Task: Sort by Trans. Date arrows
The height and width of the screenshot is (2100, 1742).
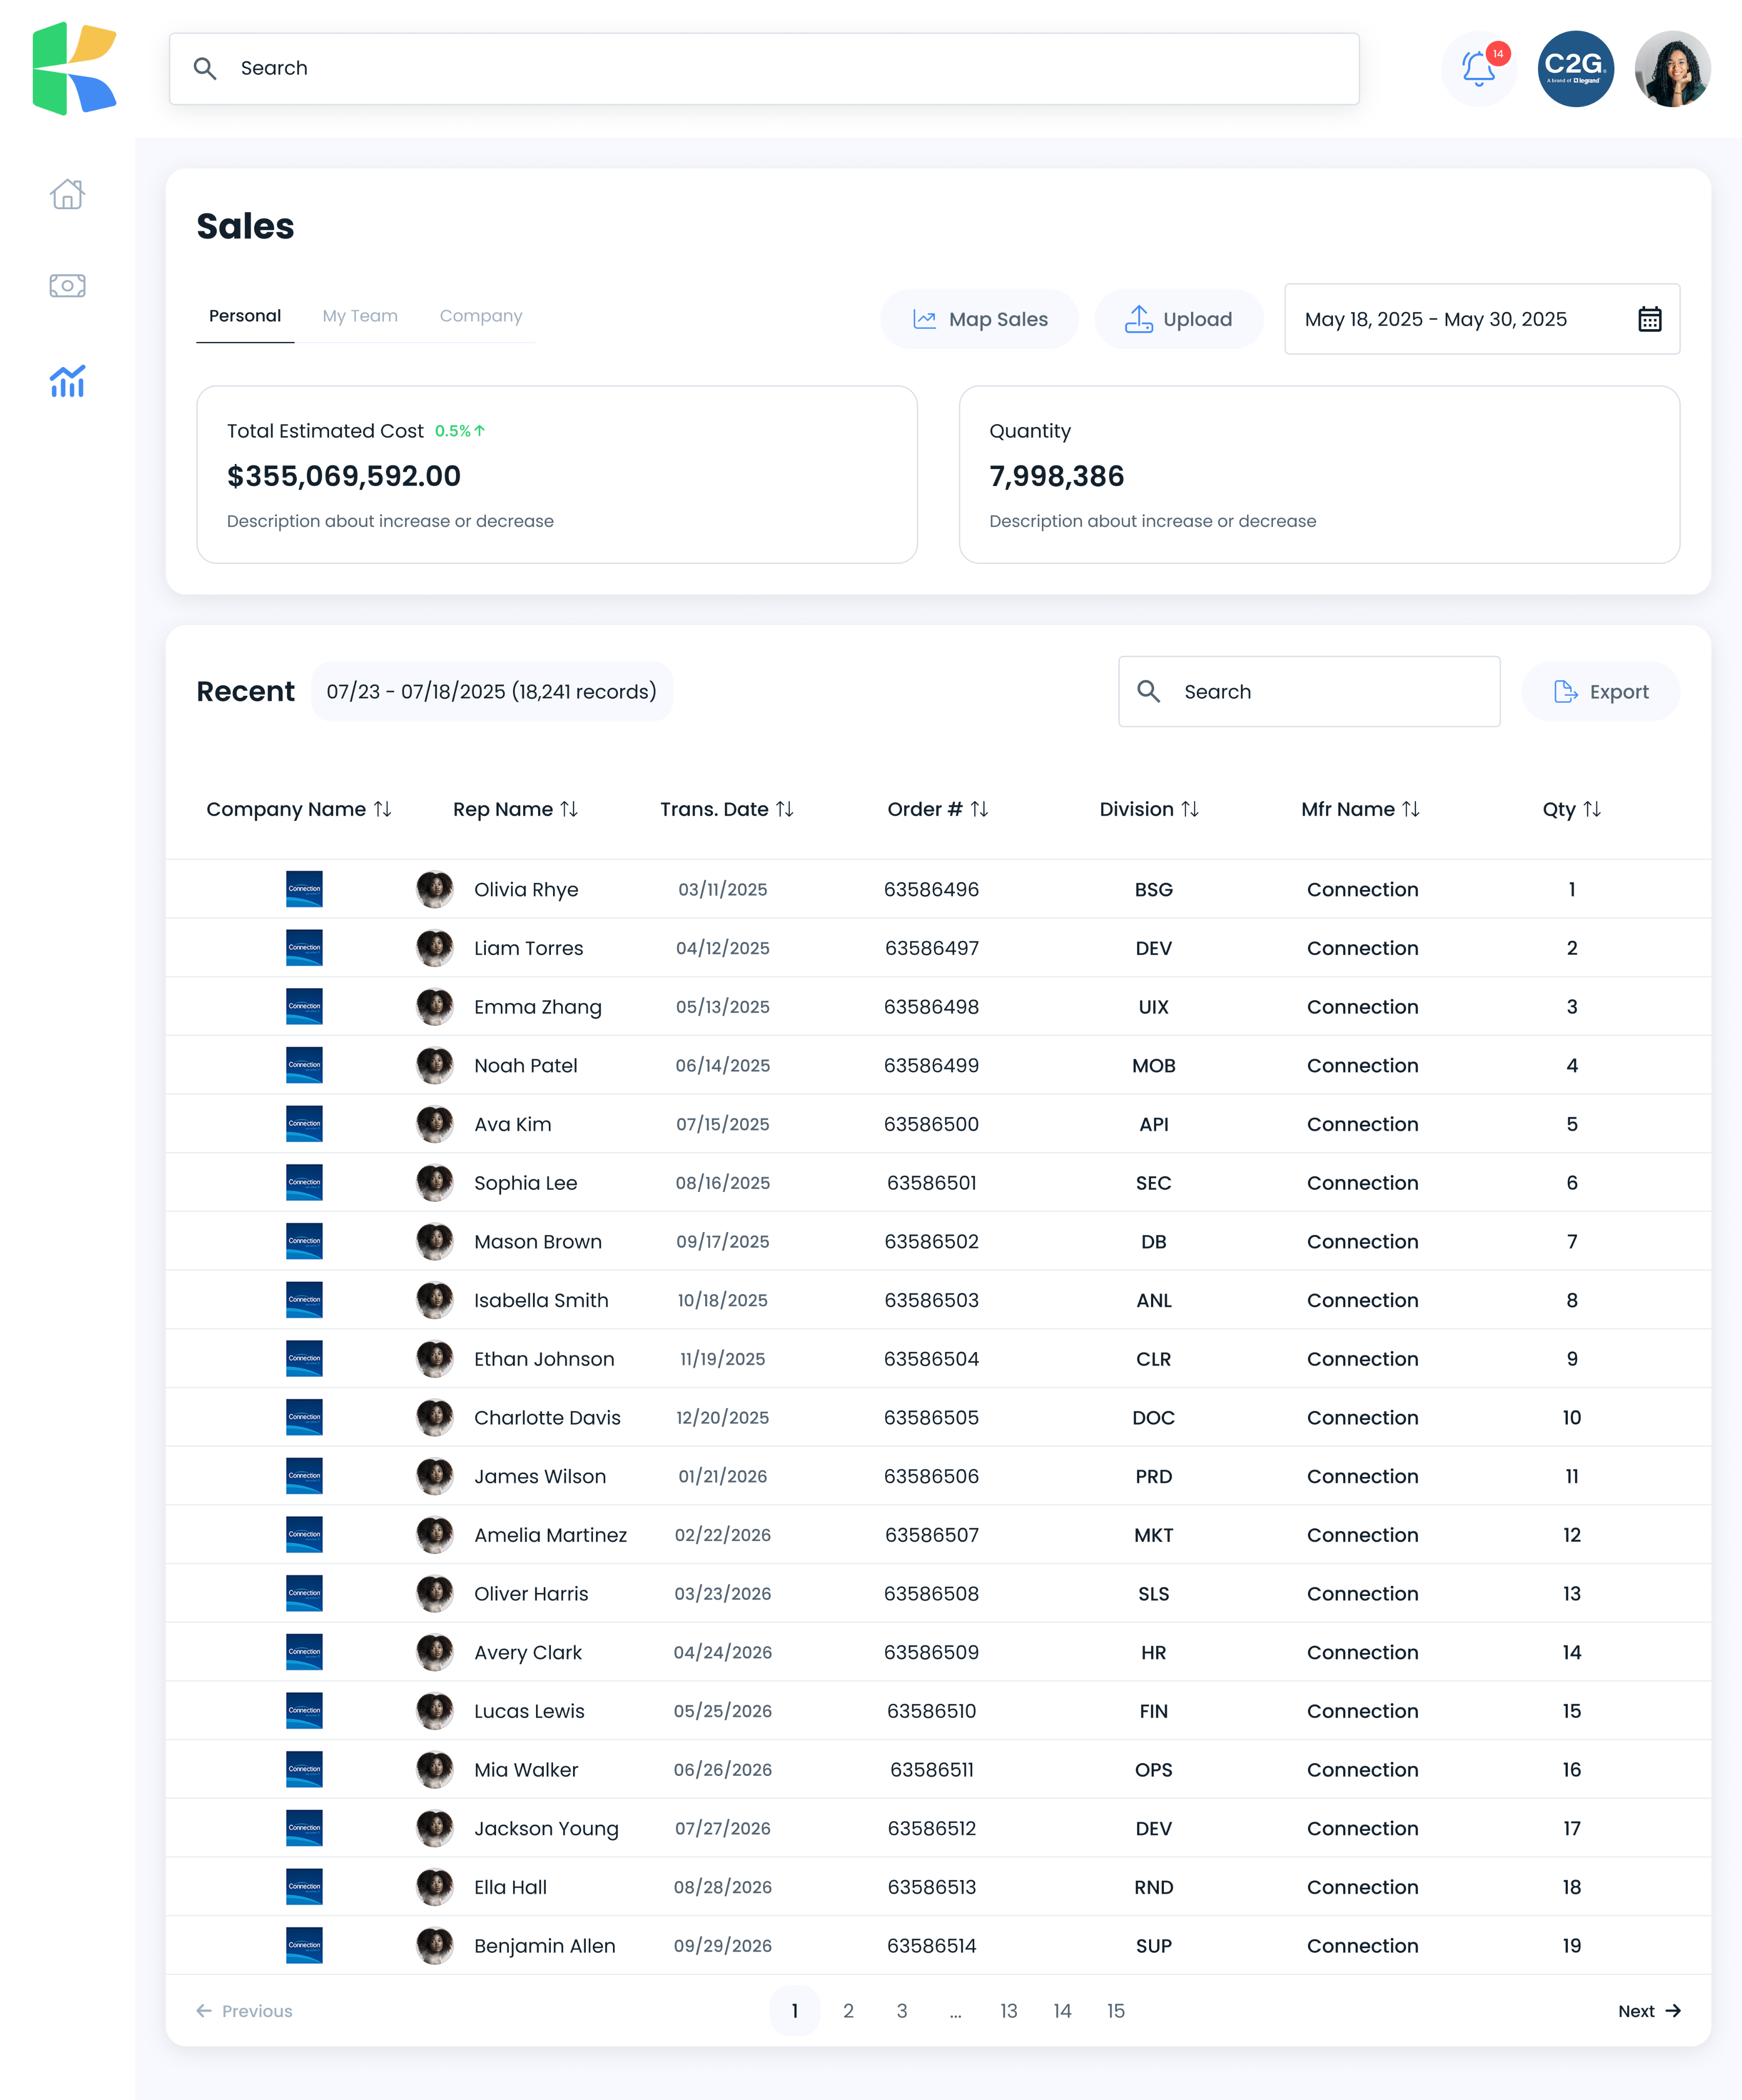Action: pyautogui.click(x=785, y=809)
